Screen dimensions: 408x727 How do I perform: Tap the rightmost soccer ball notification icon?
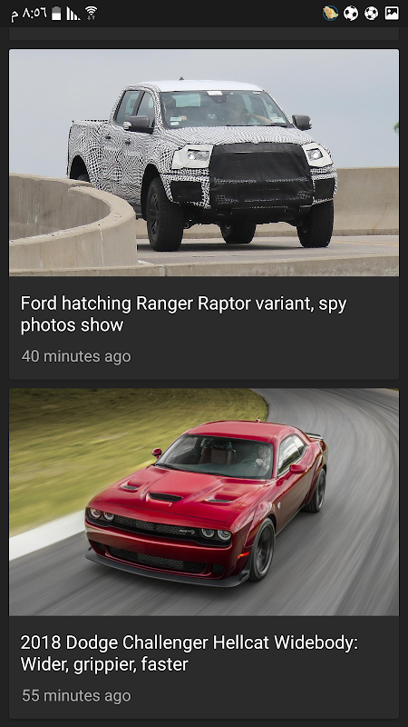[371, 13]
